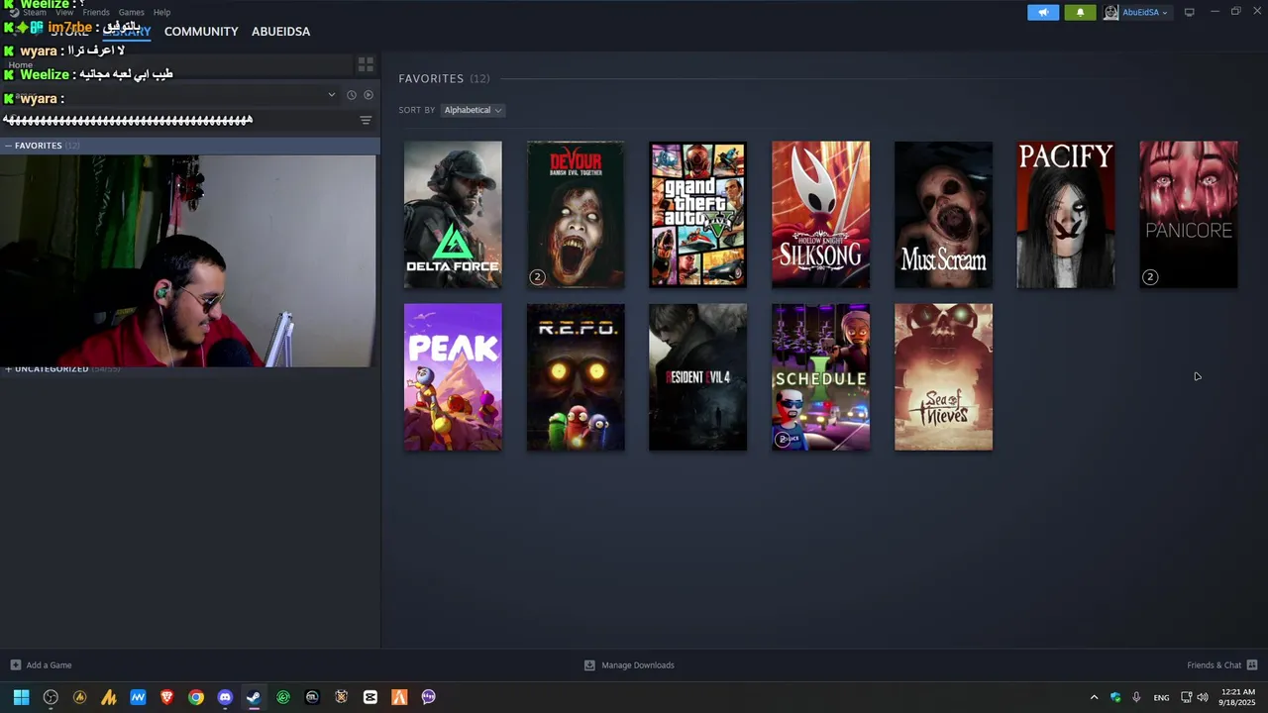Open the View menu
The image size is (1268, 713).
(x=64, y=12)
